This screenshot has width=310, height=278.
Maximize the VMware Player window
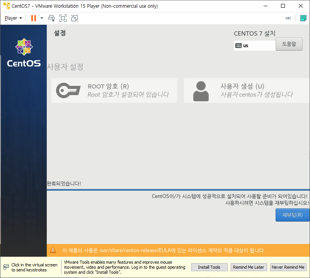[283, 6]
